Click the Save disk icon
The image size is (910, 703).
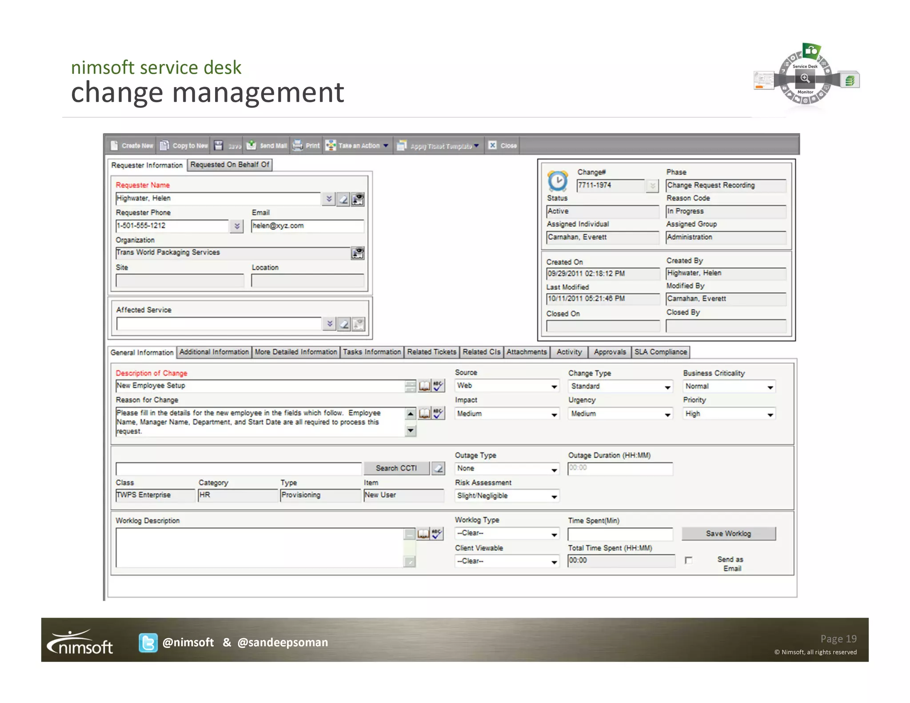click(218, 145)
